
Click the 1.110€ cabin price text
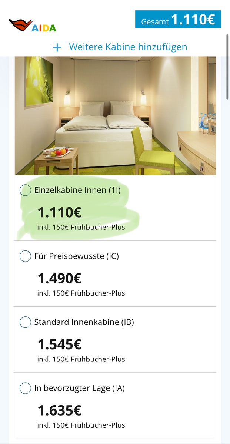(x=59, y=212)
